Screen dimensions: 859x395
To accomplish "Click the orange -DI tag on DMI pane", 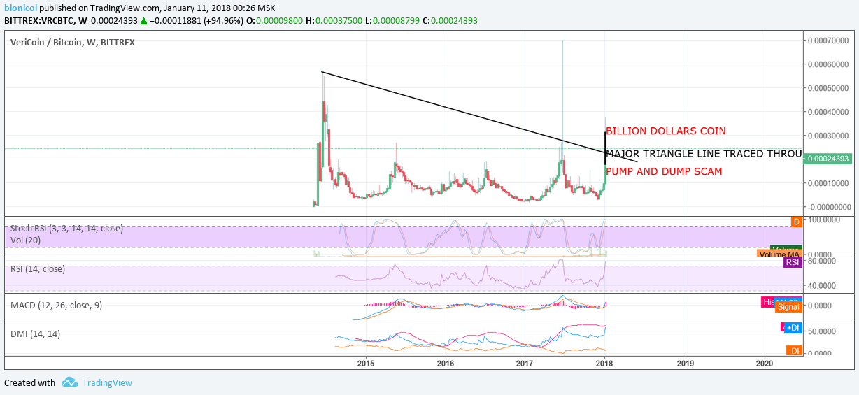I will click(793, 351).
